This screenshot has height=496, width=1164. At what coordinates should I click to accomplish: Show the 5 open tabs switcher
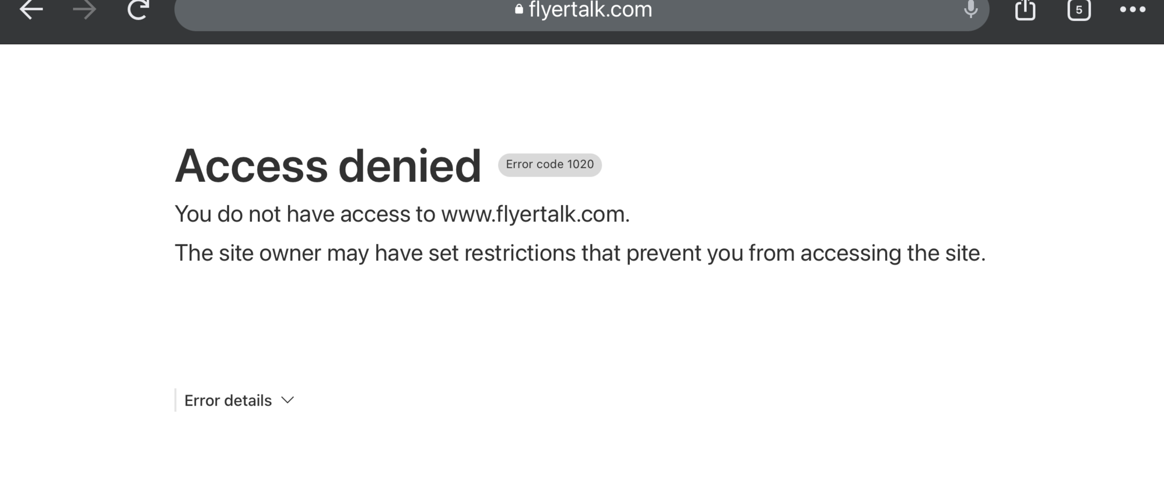[x=1078, y=10]
